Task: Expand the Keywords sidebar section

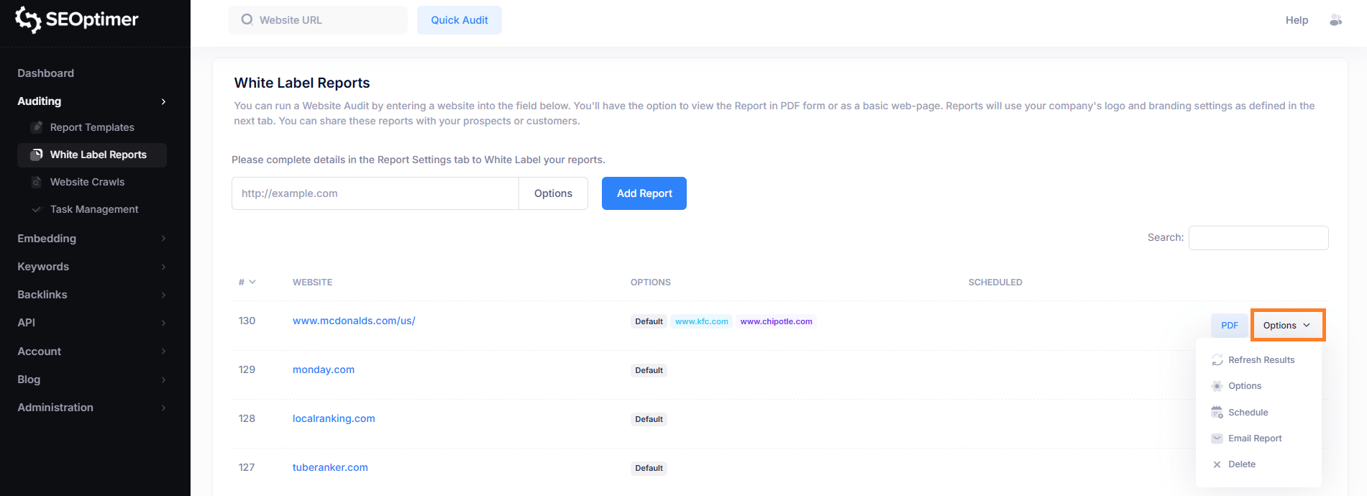Action: pos(163,267)
